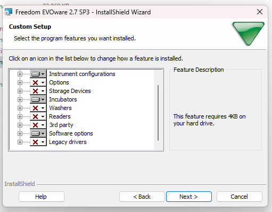Screen dimensions: 272x212
Task: Close the InstallShield Wizard window
Action: coord(260,12)
